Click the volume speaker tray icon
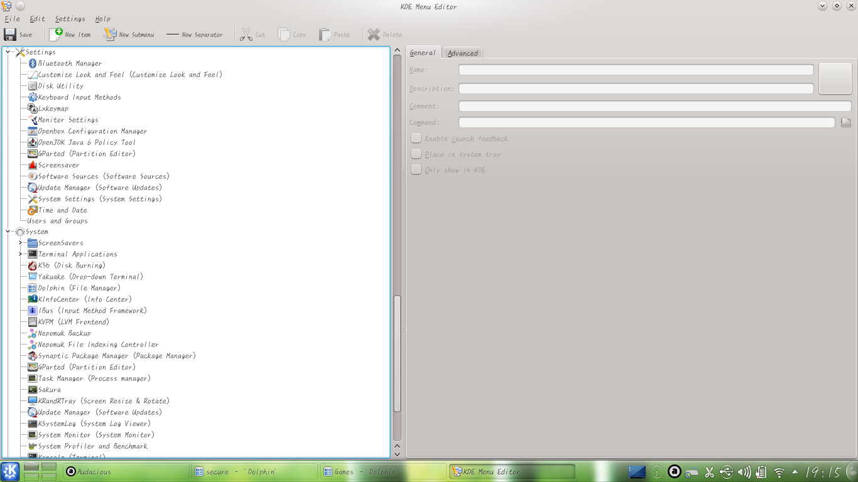 tap(744, 472)
